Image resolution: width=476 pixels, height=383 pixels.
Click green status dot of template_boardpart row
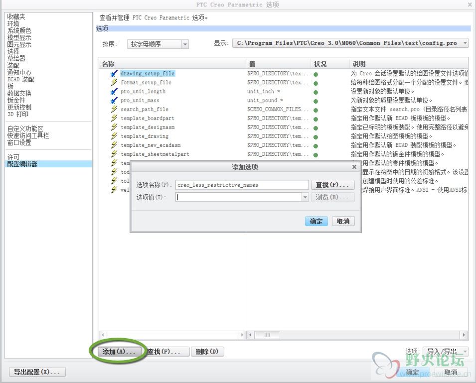pyautogui.click(x=316, y=119)
